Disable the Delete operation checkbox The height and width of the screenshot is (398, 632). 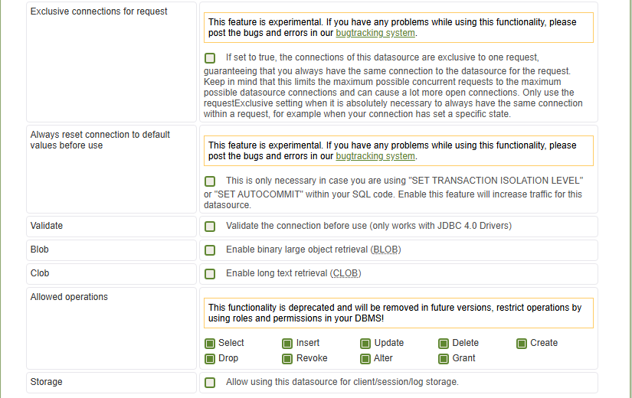444,344
